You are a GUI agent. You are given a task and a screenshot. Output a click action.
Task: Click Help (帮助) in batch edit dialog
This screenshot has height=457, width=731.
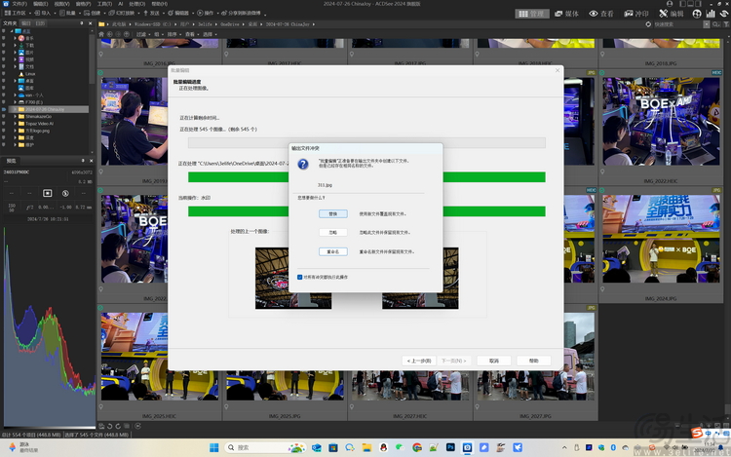pos(534,361)
